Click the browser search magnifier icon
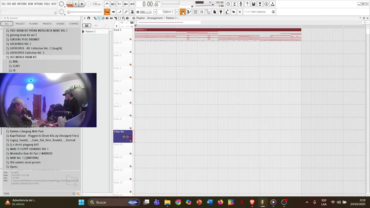This screenshot has width=370, height=208. (x=78, y=194)
